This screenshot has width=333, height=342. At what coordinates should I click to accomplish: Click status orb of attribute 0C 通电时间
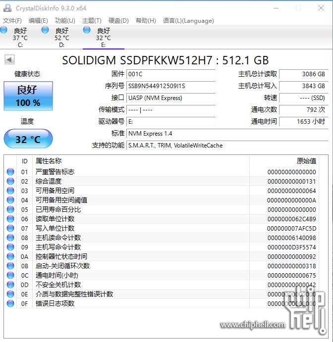tap(10, 275)
